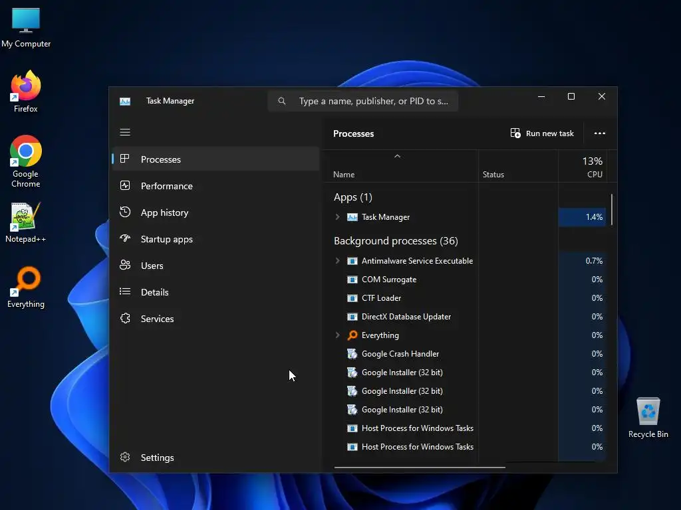
Task: Click the Run new task icon
Action: click(x=515, y=133)
